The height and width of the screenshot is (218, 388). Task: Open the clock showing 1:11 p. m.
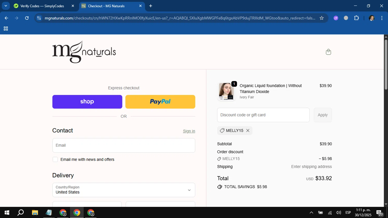click(x=363, y=213)
